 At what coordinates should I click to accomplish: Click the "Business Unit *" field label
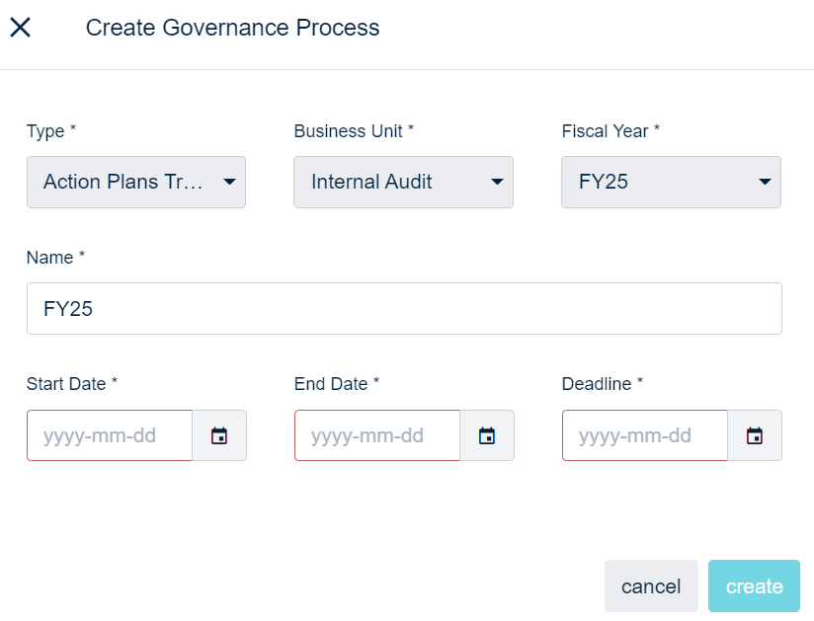point(354,131)
